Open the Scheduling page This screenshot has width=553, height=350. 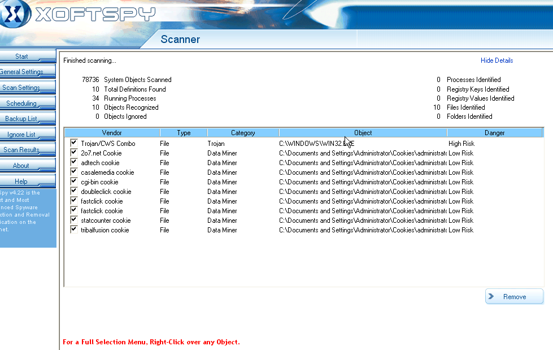pyautogui.click(x=28, y=103)
